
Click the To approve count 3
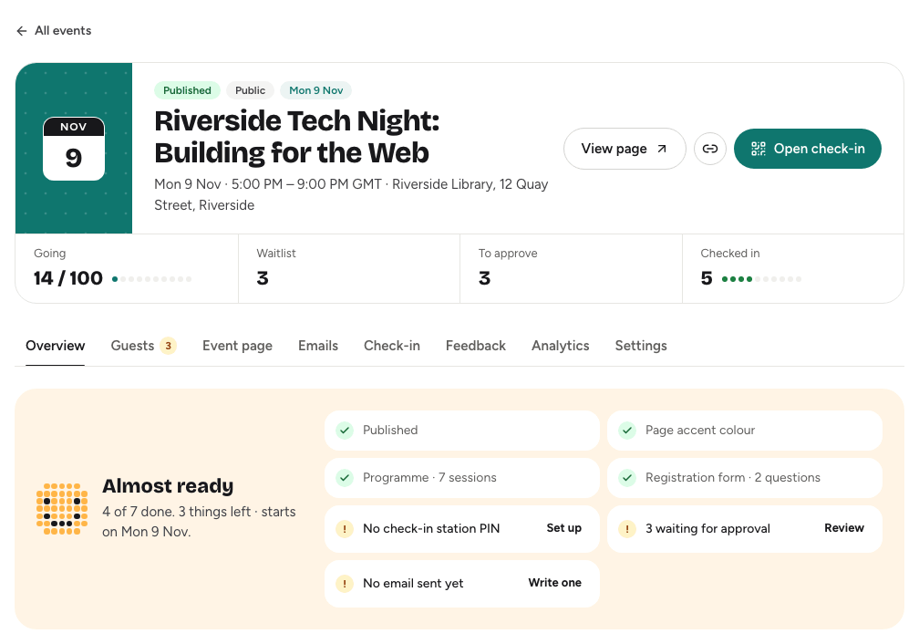tap(484, 278)
